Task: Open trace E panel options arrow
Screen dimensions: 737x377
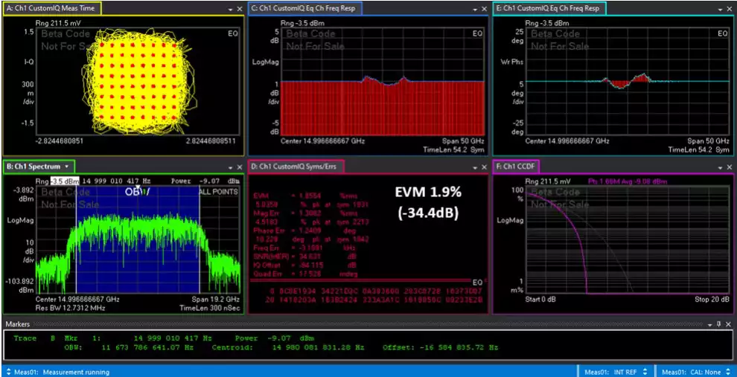Action: pyautogui.click(x=720, y=10)
